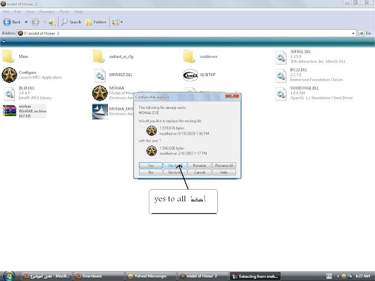Click the No to All button
The height and width of the screenshot is (281, 375).
coord(175,172)
